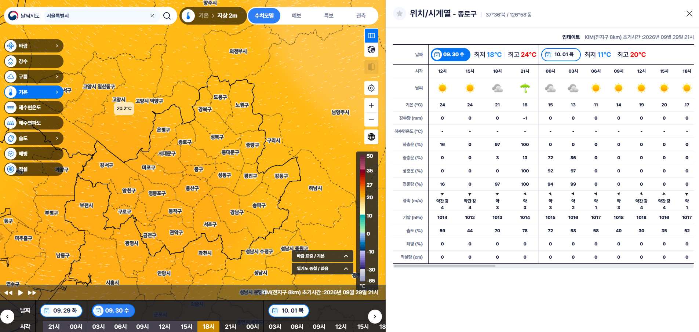Rewind the map animation
Screen dimensions: 699x332
click(x=8, y=293)
